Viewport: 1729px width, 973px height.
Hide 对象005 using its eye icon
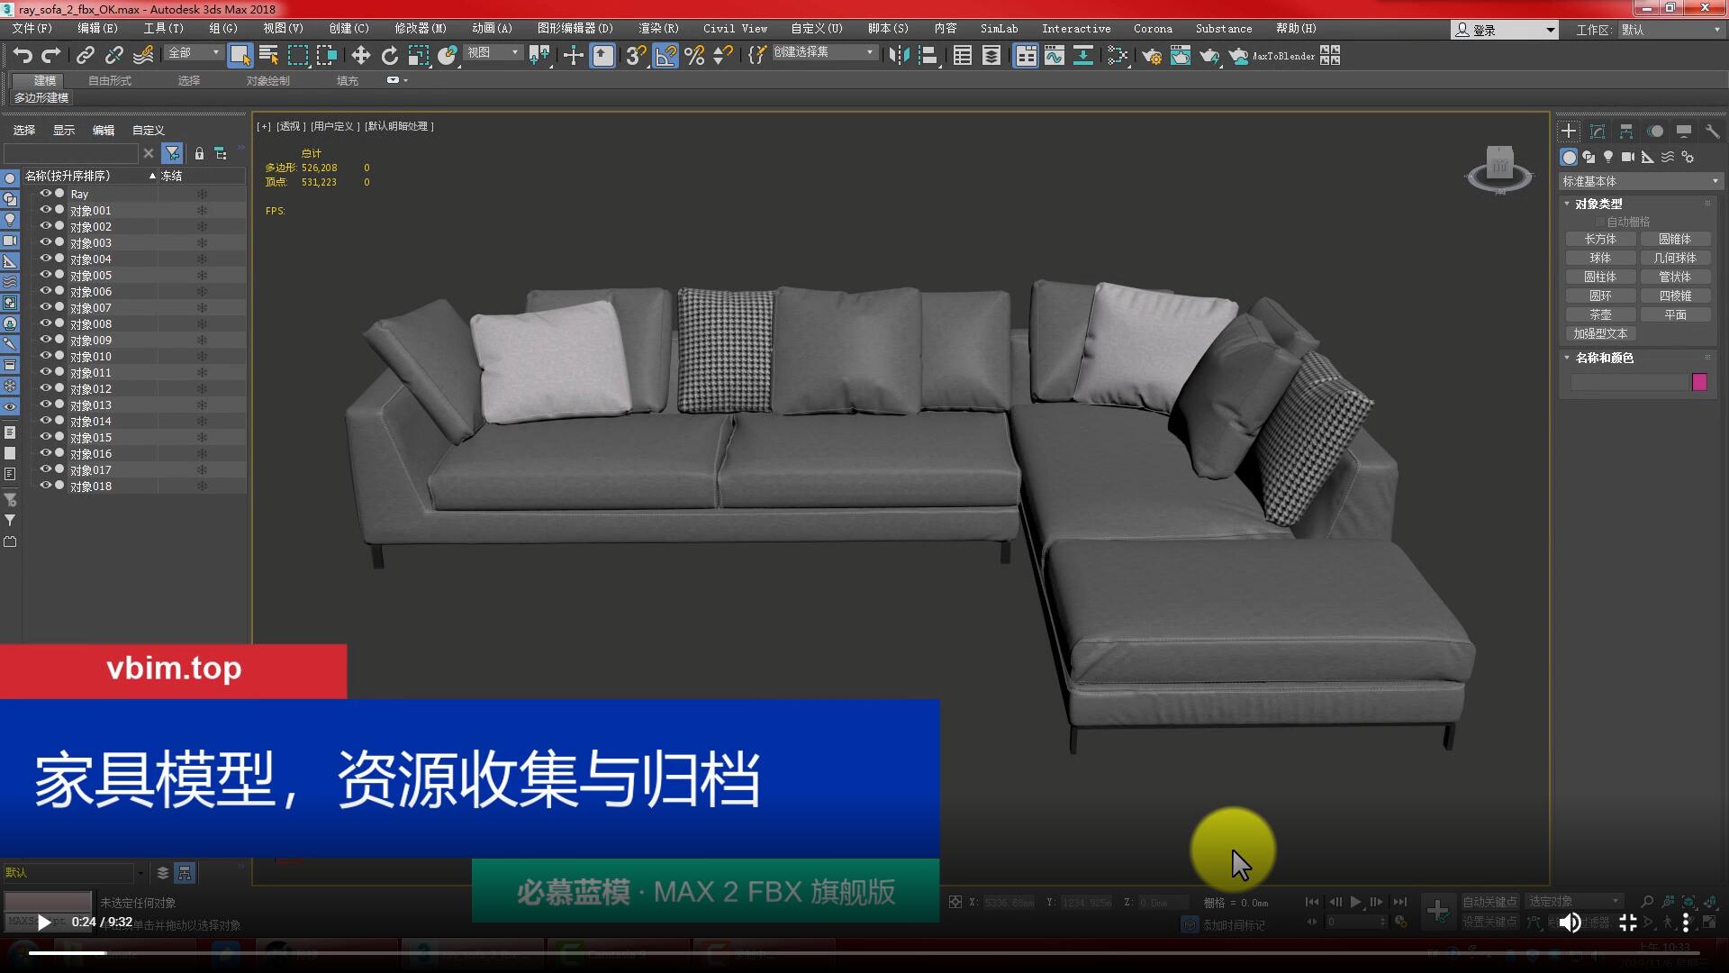[45, 275]
